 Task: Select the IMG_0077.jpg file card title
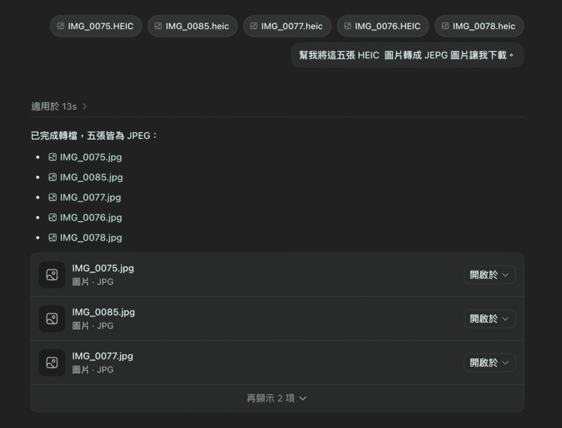[x=103, y=356]
